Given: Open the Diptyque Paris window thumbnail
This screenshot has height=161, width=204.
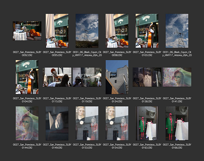Looking at the screenshot, I should pos(87,77).
